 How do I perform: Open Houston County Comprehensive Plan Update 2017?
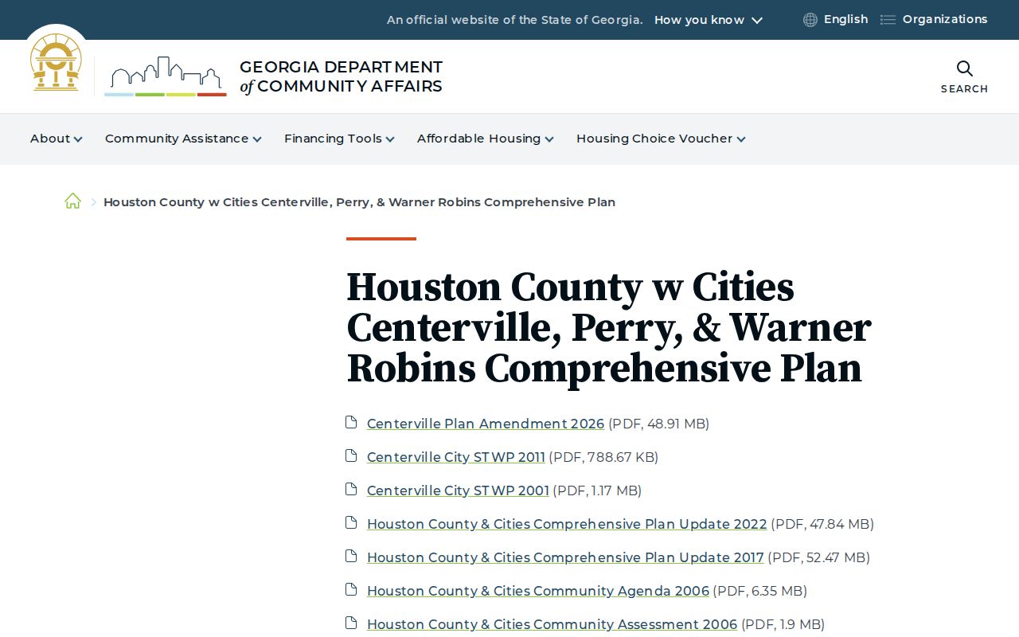565,557
